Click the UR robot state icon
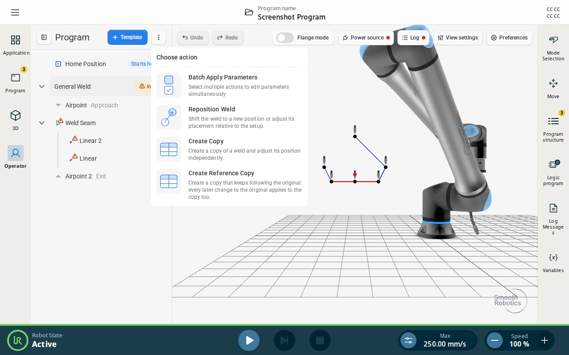This screenshot has height=355, width=569. pos(18,340)
